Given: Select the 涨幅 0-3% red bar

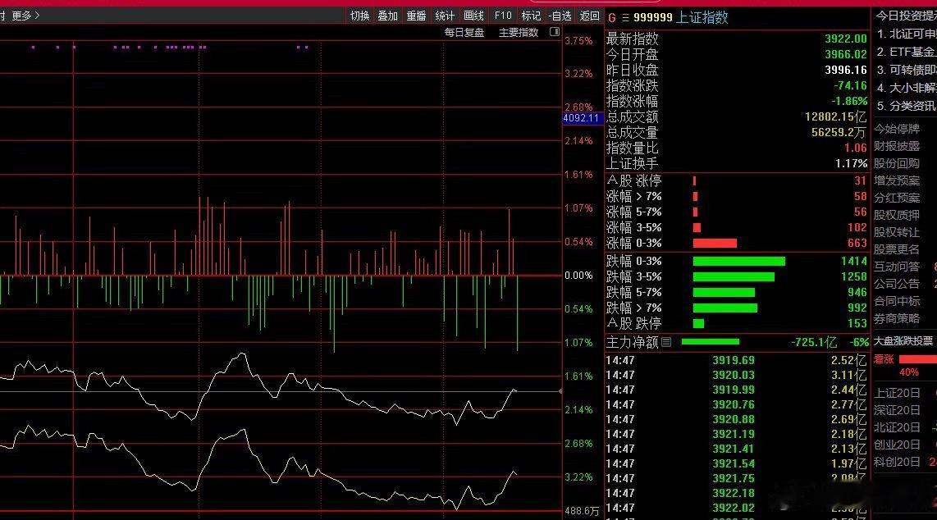Looking at the screenshot, I should [x=715, y=243].
